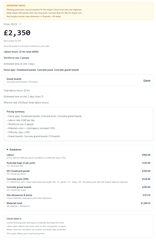Collapse the Breakdown section triangle

pos(8,150)
